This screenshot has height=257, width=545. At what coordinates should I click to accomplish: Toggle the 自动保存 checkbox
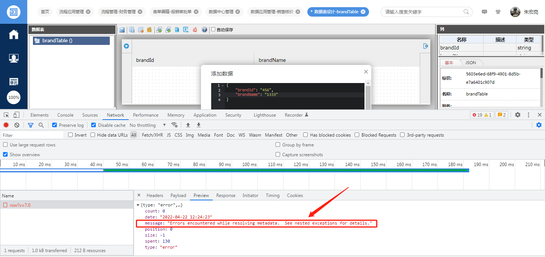(213, 29)
